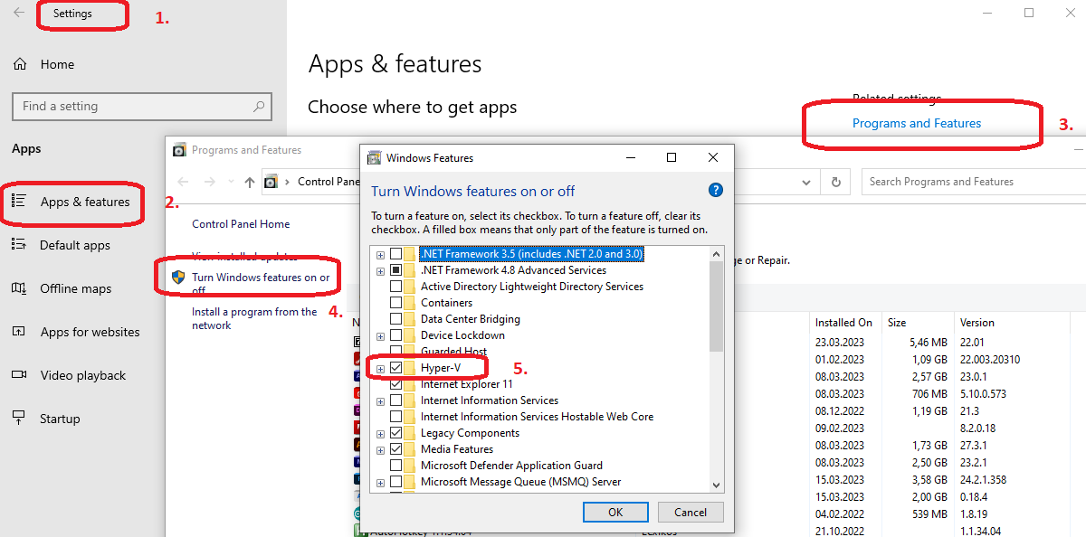Click OK in Windows Features dialog
Screen dimensions: 1086x537
[615, 512]
